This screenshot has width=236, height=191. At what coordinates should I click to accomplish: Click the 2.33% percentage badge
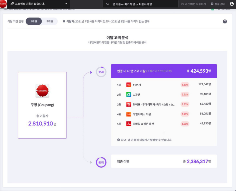(x=185, y=104)
